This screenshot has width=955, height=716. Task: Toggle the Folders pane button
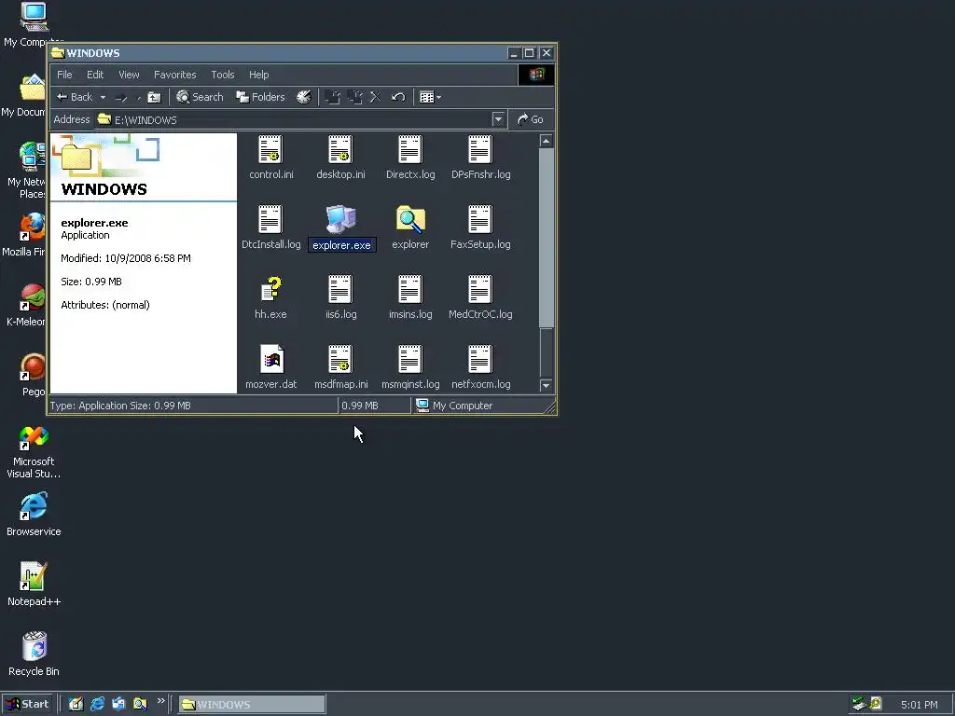(x=261, y=97)
